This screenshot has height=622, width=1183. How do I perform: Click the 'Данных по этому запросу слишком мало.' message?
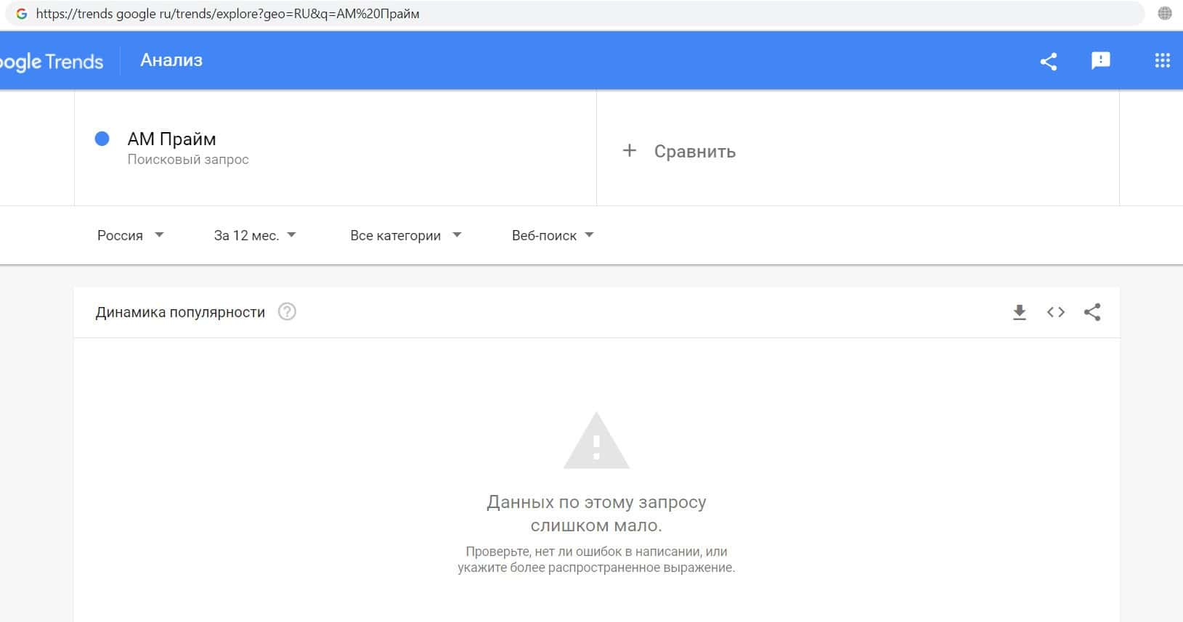pyautogui.click(x=596, y=513)
